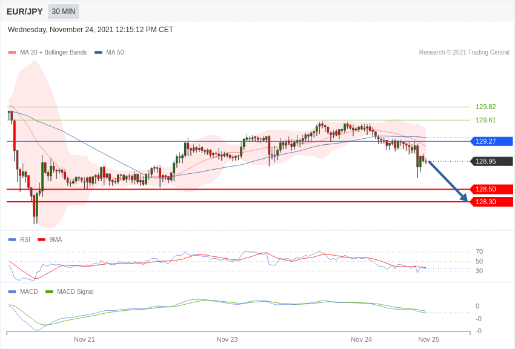Select the 129.61 resistance level label
Screen dimensions: 515x349
[485, 120]
